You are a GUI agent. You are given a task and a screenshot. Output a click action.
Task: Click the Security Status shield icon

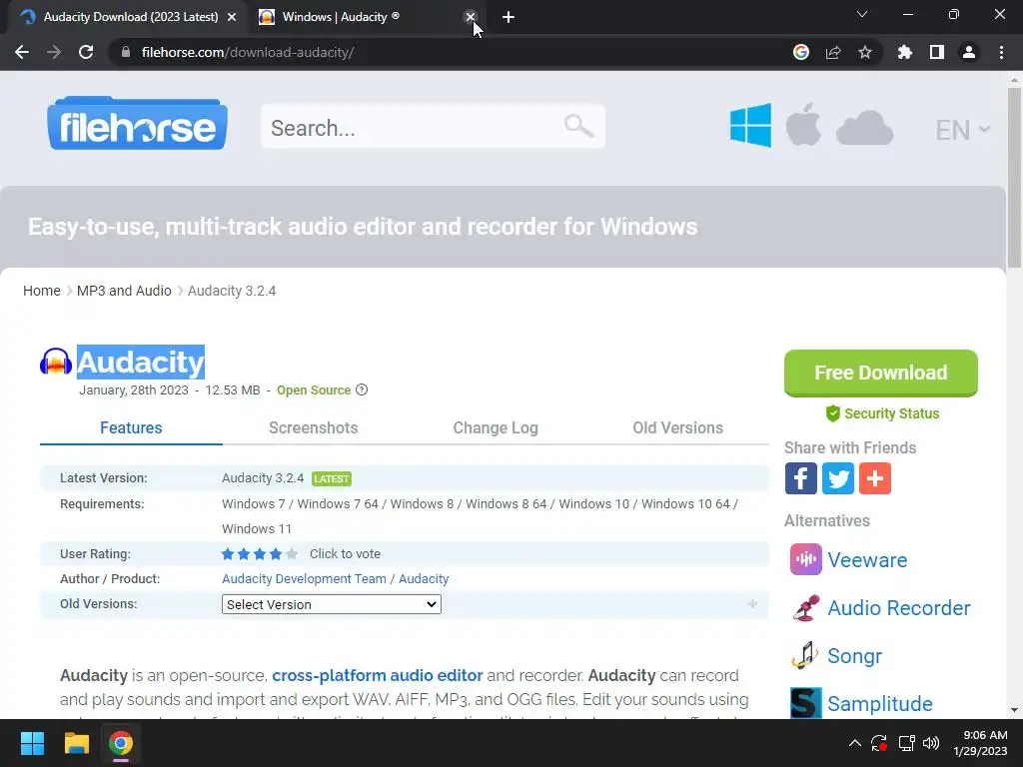pos(832,413)
